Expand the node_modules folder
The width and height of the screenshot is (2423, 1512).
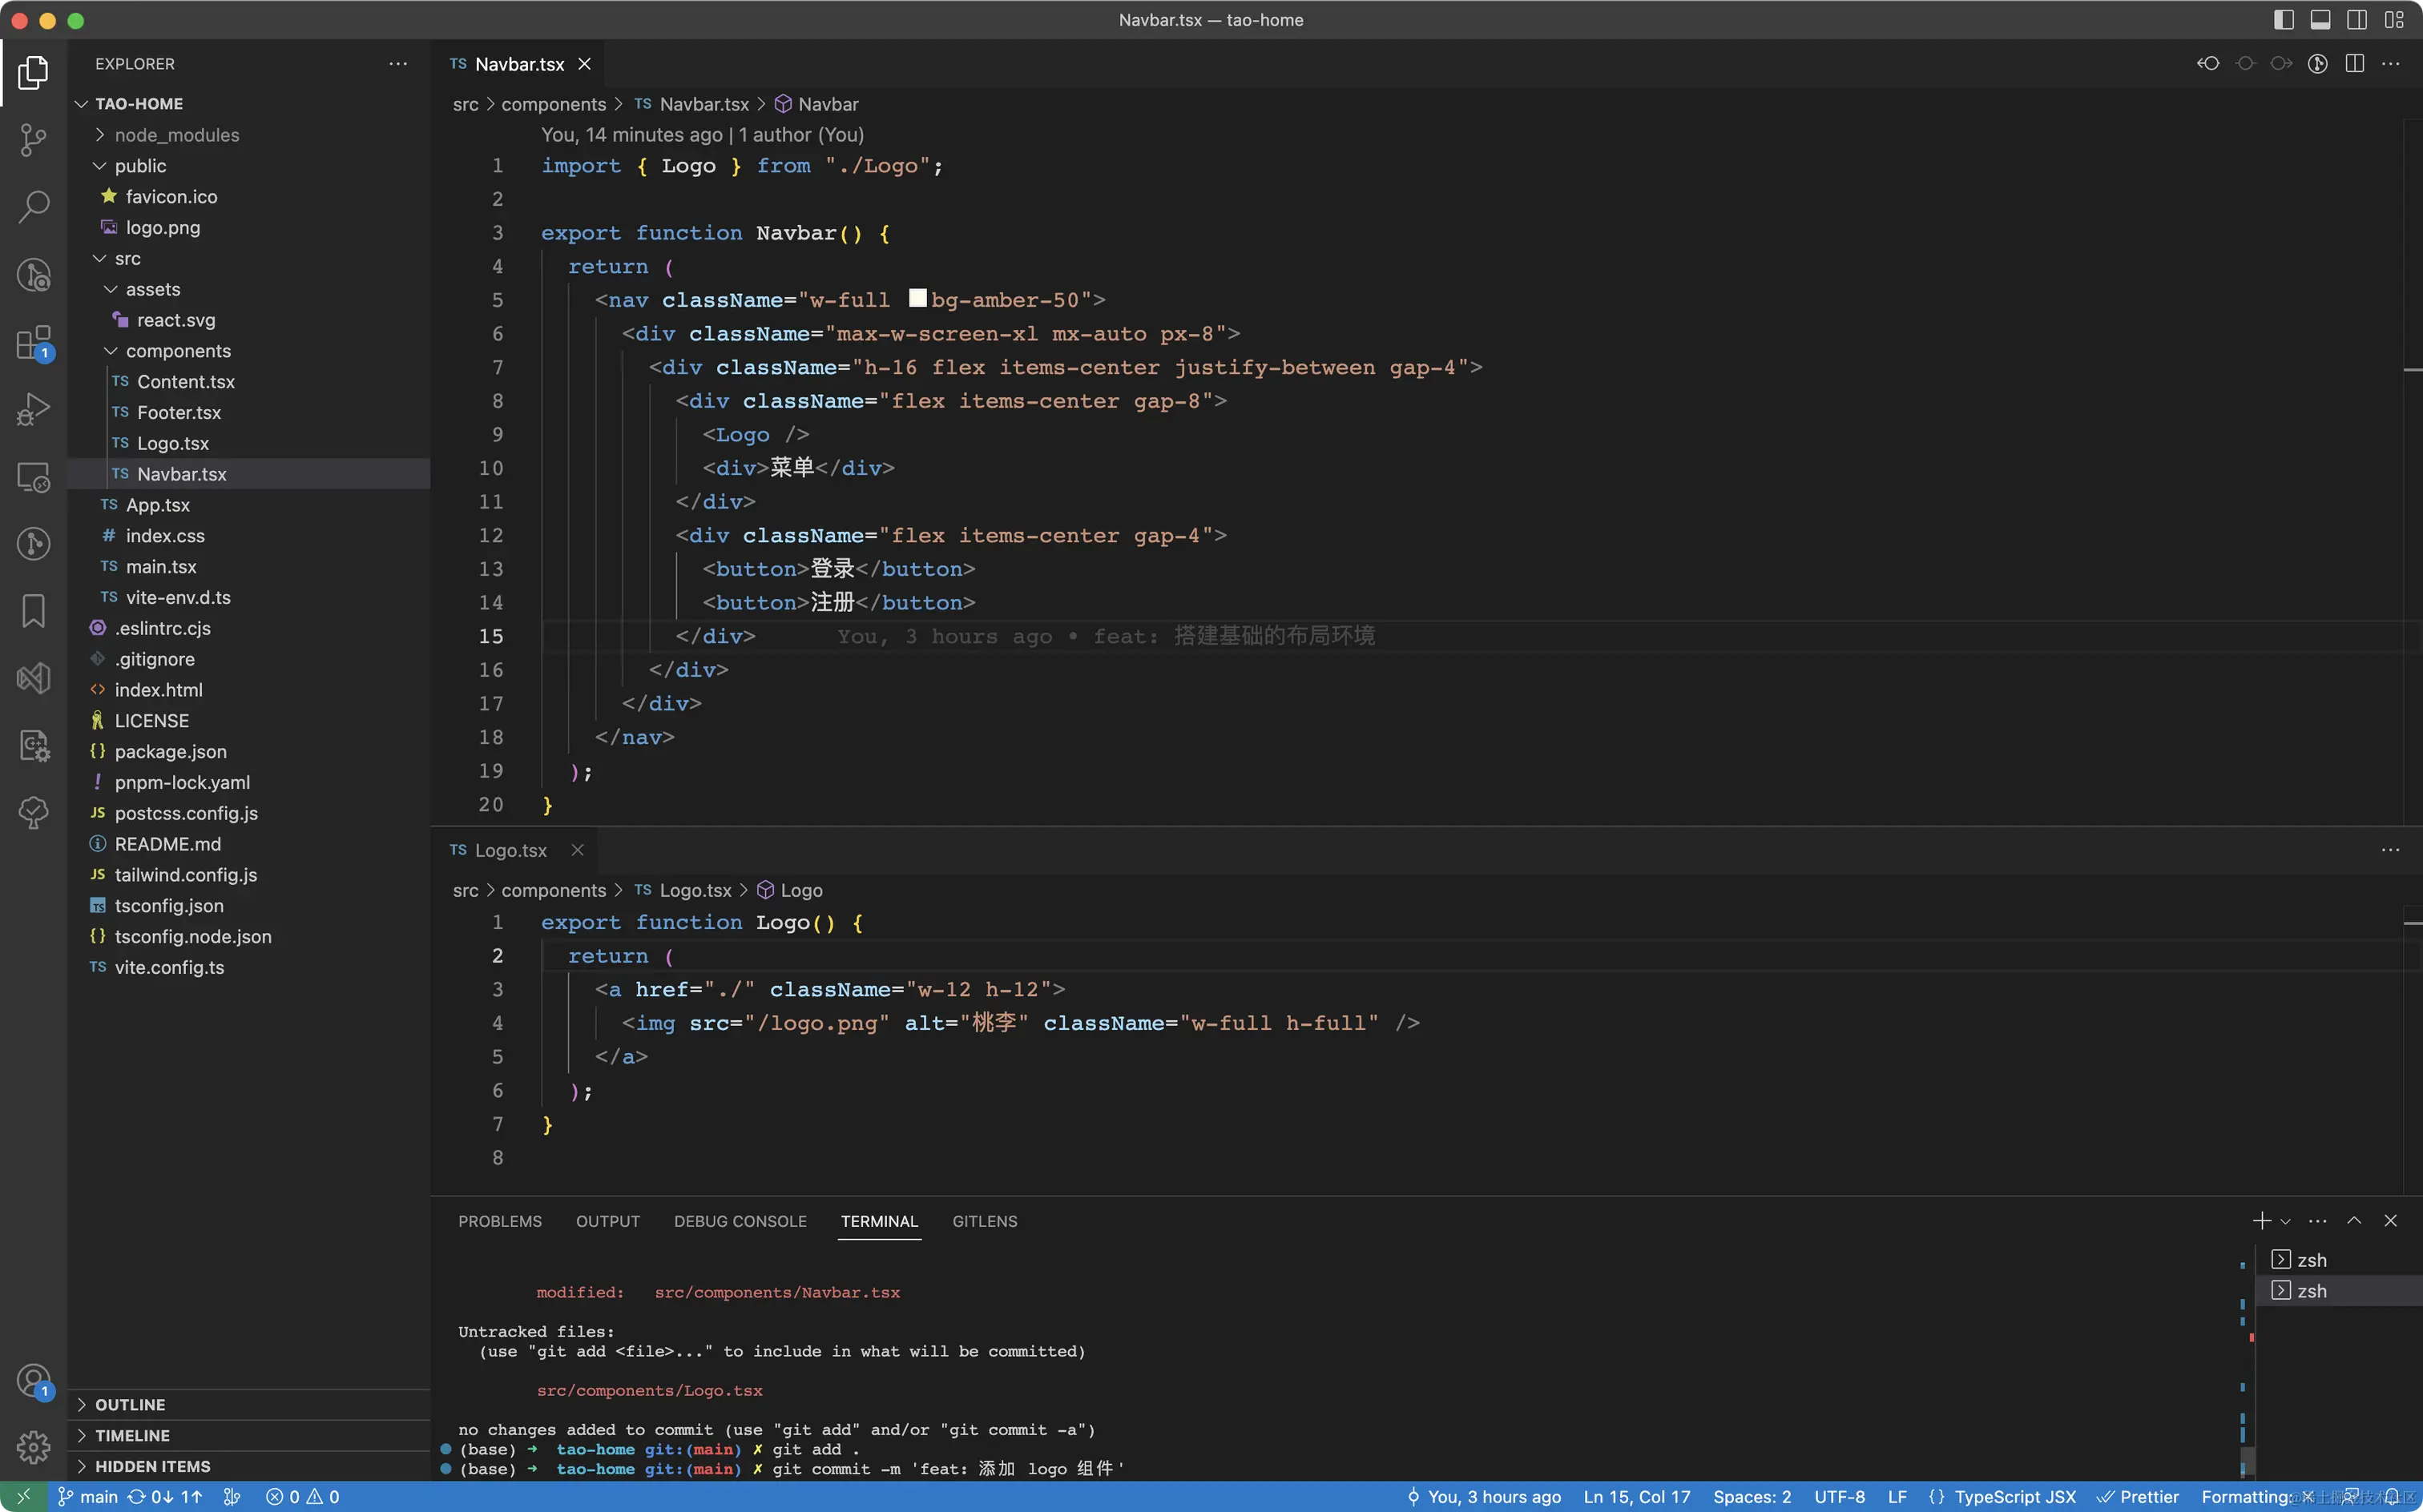[x=176, y=135]
